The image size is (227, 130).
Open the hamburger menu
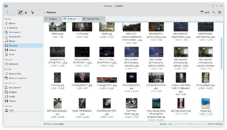point(220,12)
